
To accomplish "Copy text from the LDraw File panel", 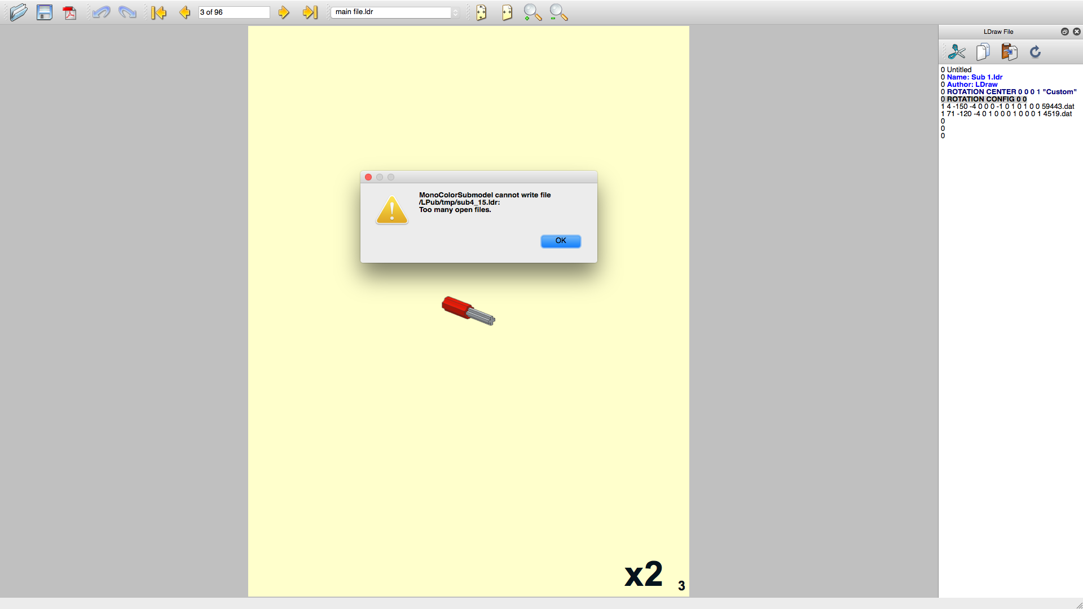I will [983, 51].
